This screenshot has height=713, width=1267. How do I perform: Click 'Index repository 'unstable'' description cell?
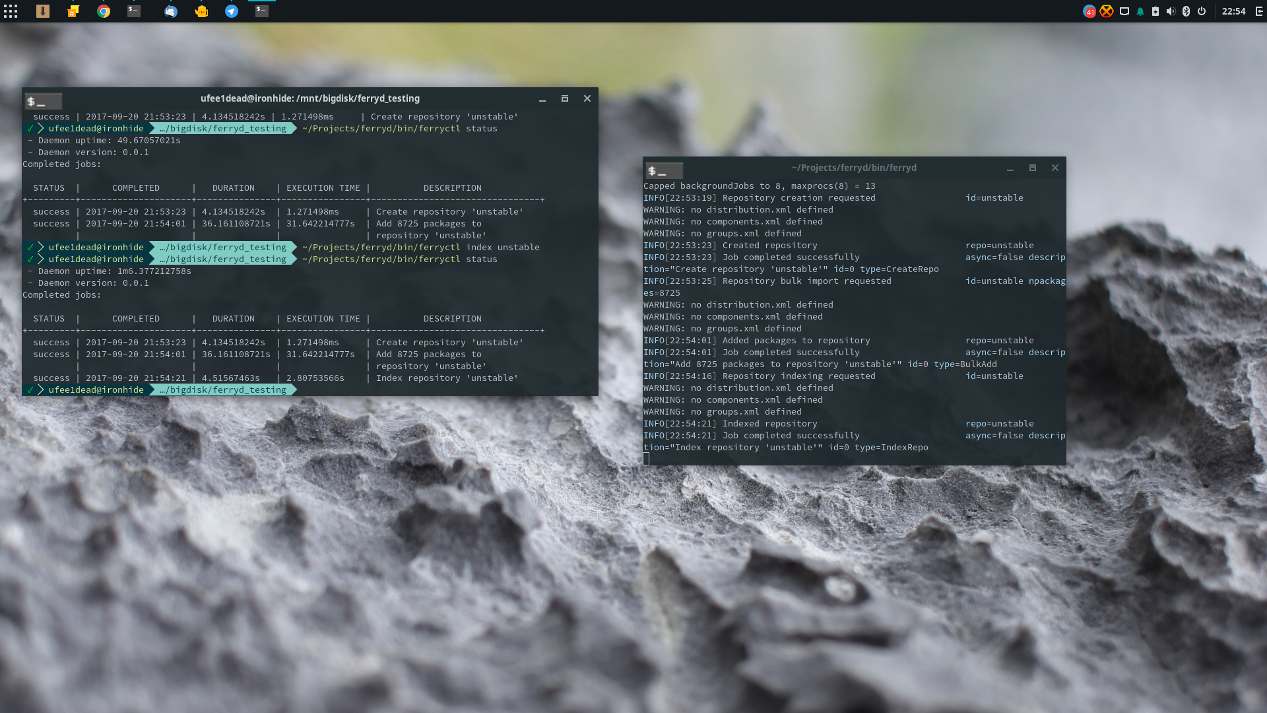tap(447, 378)
